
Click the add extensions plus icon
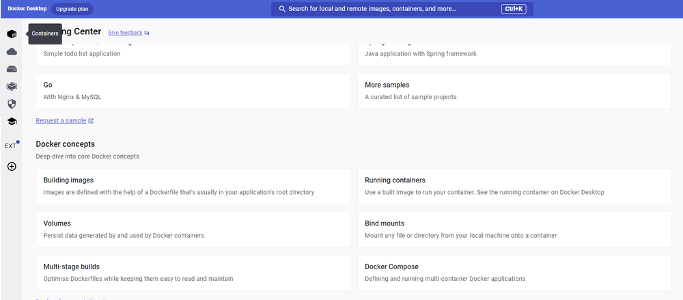point(12,166)
